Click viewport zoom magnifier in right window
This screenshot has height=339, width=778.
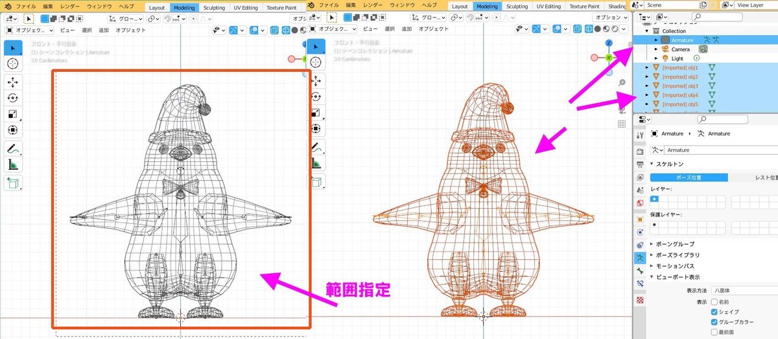(x=622, y=83)
